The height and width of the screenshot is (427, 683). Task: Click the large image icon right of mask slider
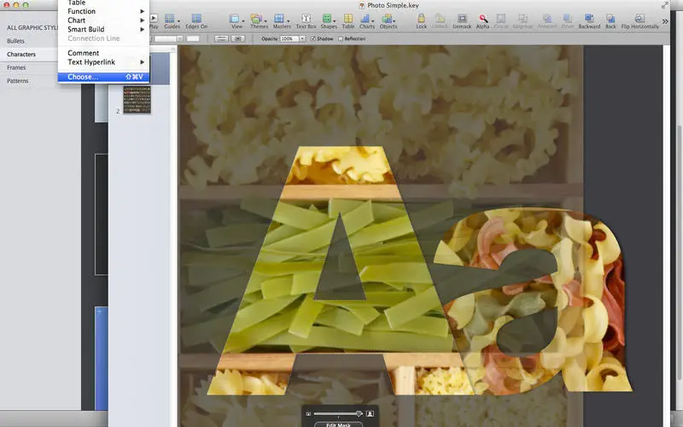(370, 413)
